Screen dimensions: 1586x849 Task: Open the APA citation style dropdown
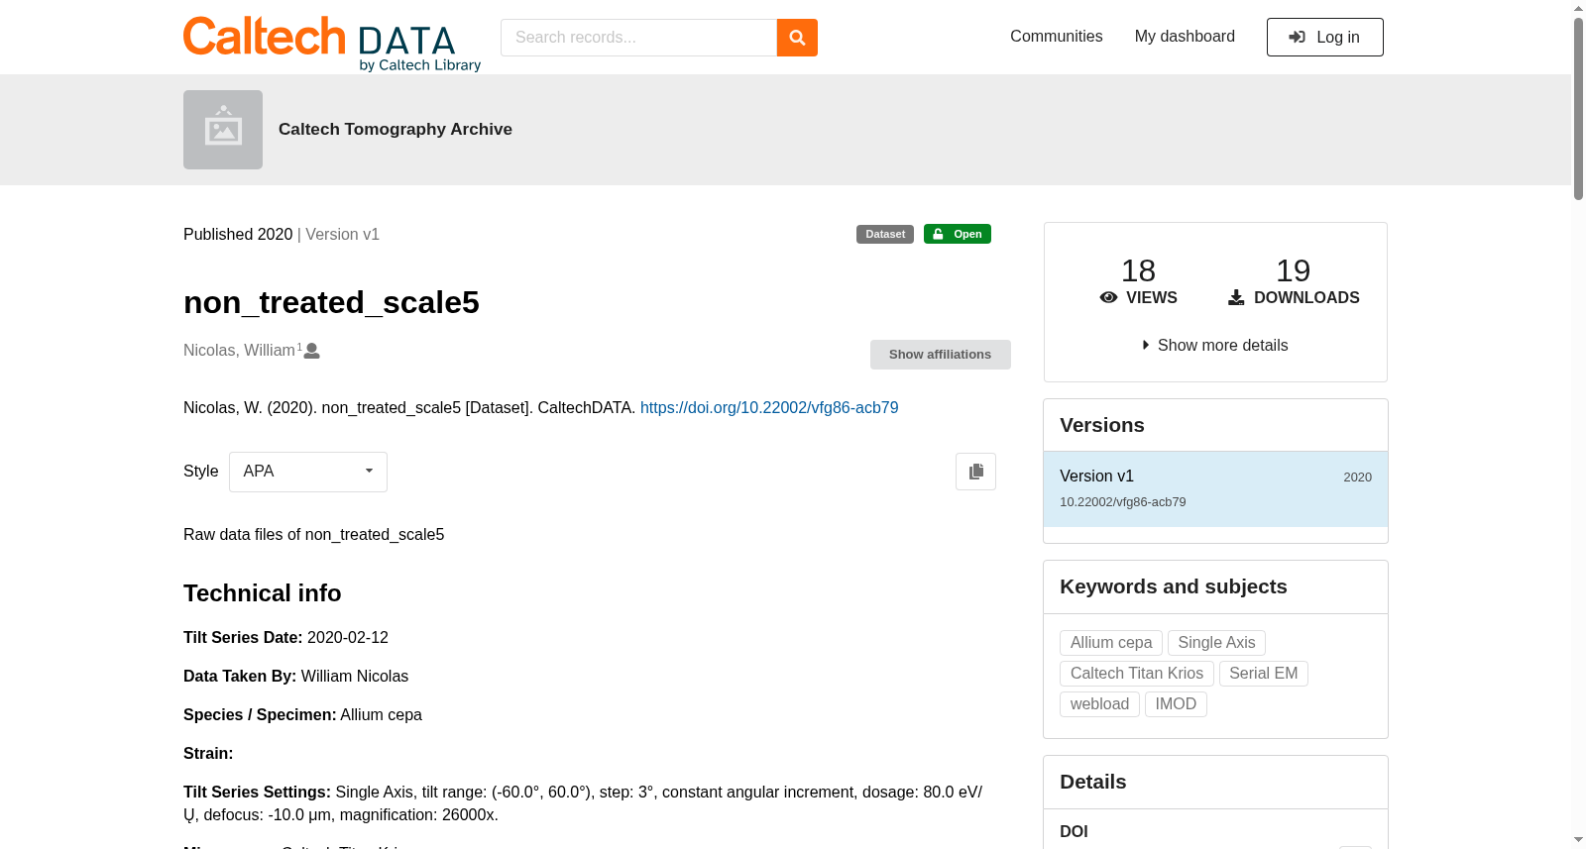pos(308,472)
